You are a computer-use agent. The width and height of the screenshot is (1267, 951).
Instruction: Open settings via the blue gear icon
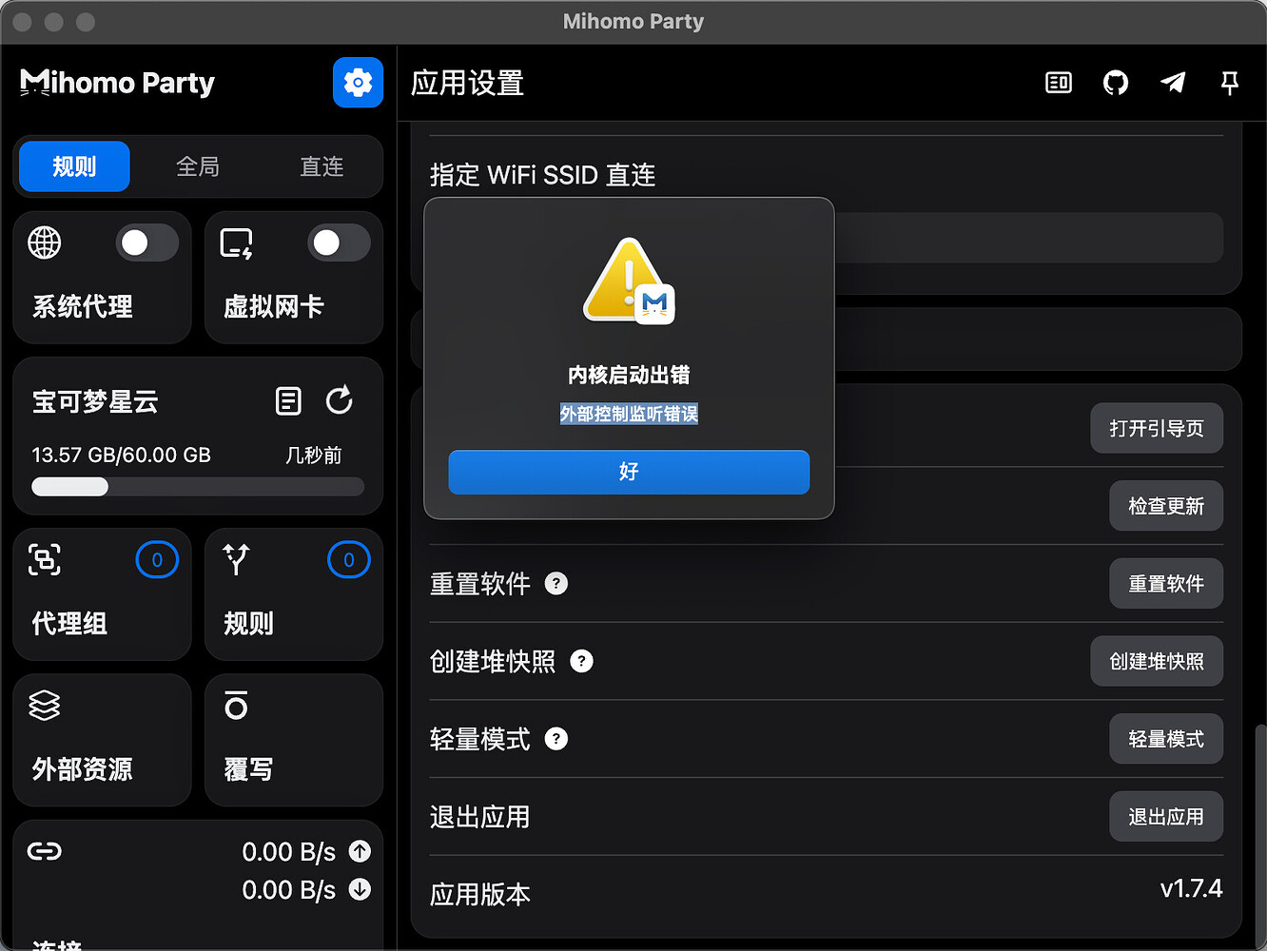pos(358,83)
